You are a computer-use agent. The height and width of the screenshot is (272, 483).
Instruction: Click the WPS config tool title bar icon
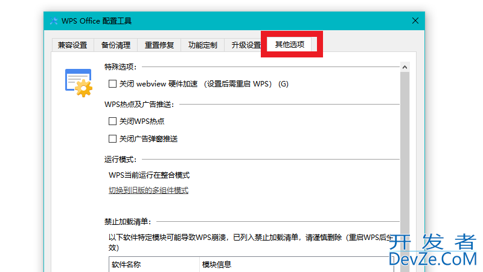tap(54, 21)
